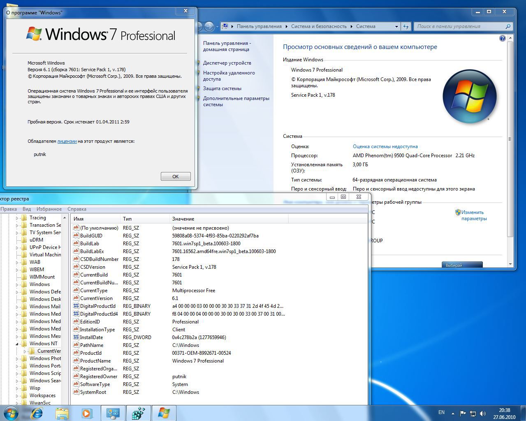
Task: Collapse the Windows NT registry key
Action: pyautogui.click(x=17, y=344)
